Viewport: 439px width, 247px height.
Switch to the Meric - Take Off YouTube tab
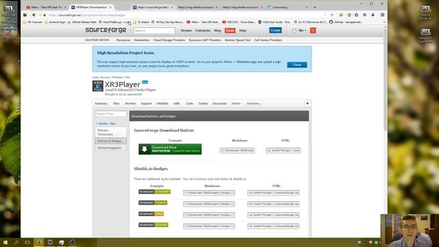click(x=46, y=8)
